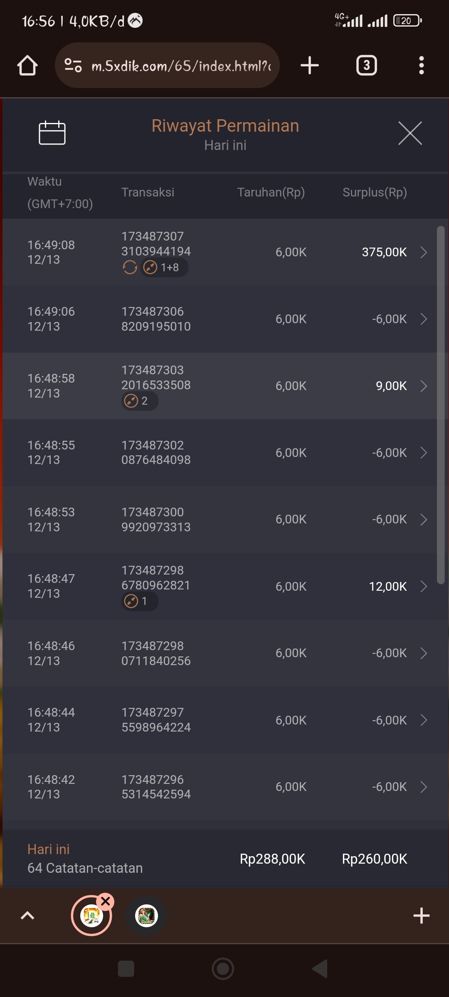
Task: Click the URL address bar
Action: pos(181,66)
